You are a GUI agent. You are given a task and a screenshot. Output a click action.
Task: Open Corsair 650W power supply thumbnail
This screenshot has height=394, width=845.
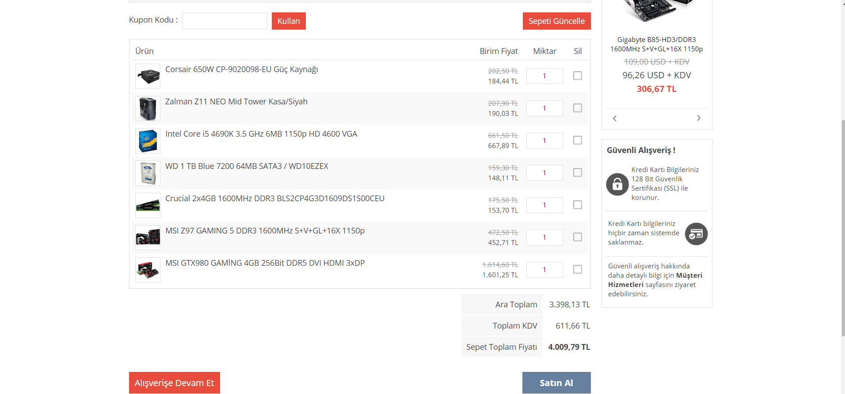pos(148,76)
